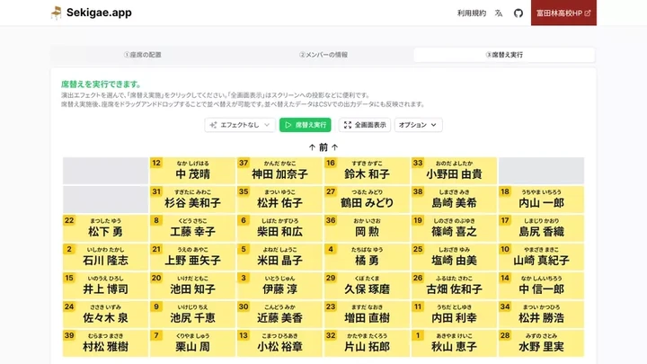
Task: Select seat 35 松井 佑子
Action: [279, 200]
